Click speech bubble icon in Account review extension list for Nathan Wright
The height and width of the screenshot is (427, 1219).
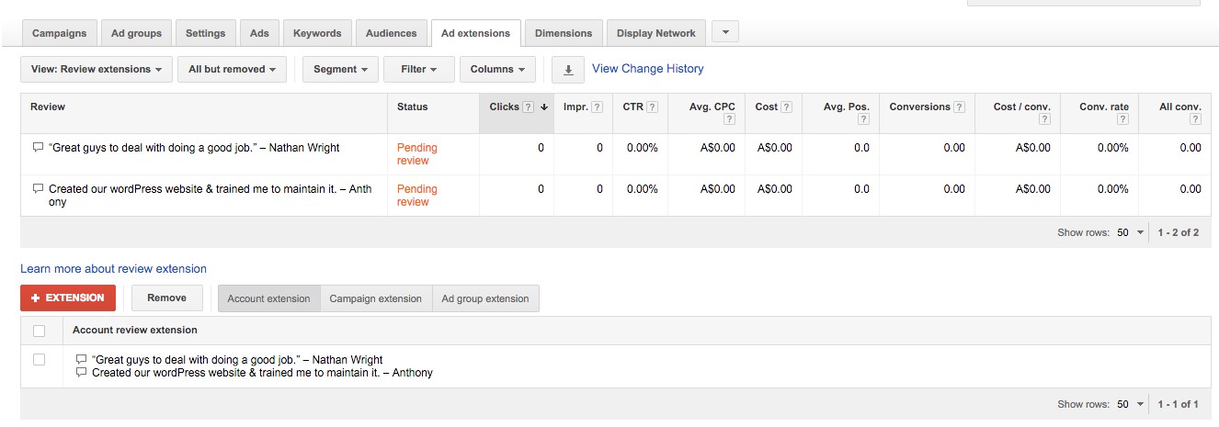coord(82,359)
